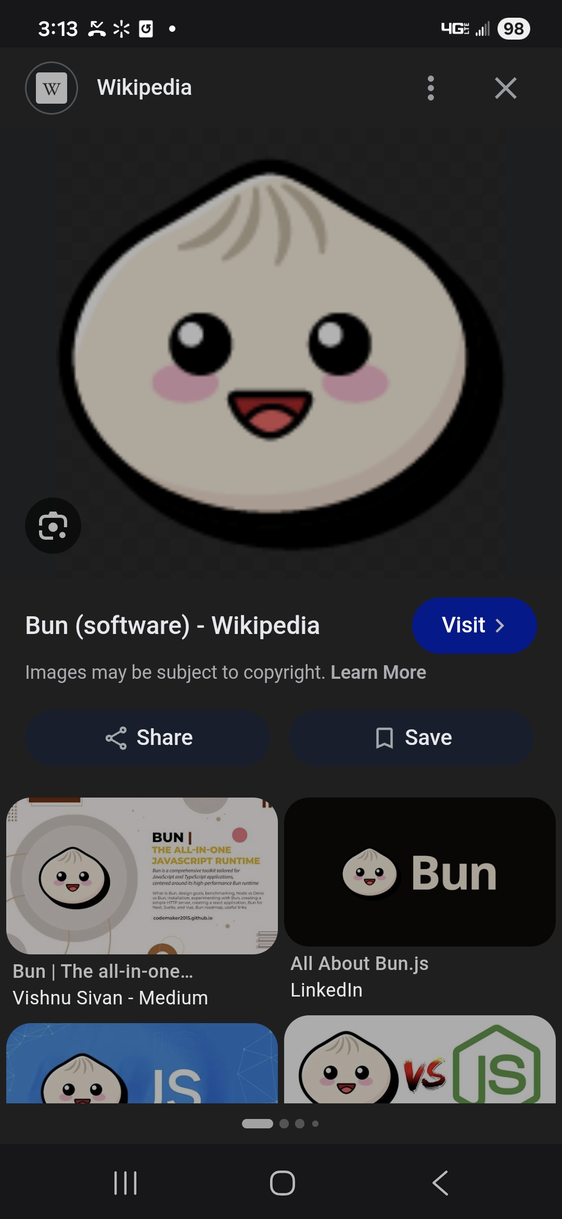
Task: Open the Bun (software) - Wikipedia title
Action: point(172,625)
